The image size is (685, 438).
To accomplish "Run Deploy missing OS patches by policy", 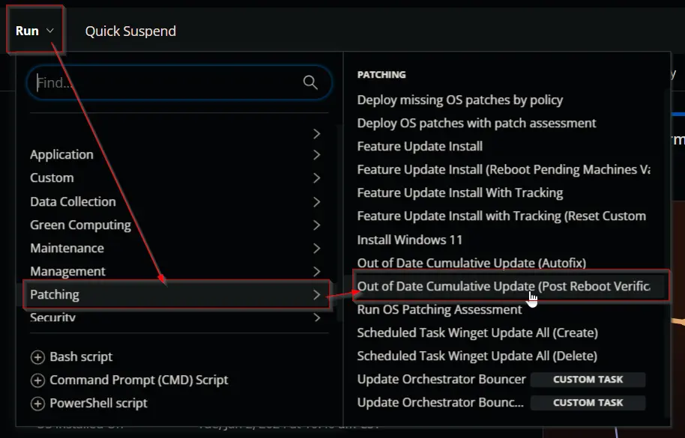I will (x=459, y=100).
